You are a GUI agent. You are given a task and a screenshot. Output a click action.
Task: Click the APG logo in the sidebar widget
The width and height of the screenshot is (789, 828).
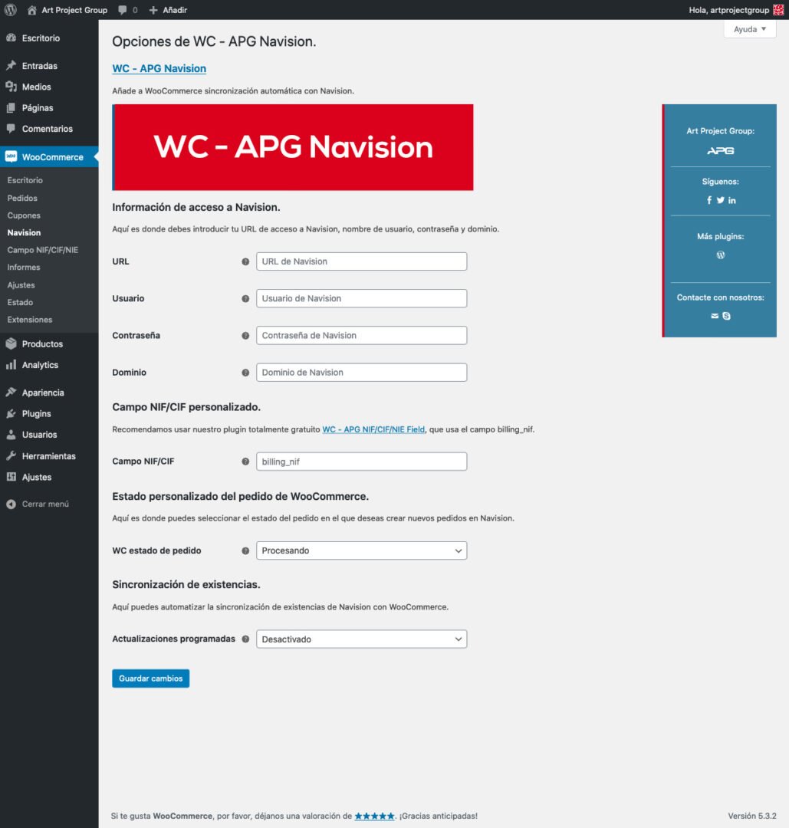720,151
